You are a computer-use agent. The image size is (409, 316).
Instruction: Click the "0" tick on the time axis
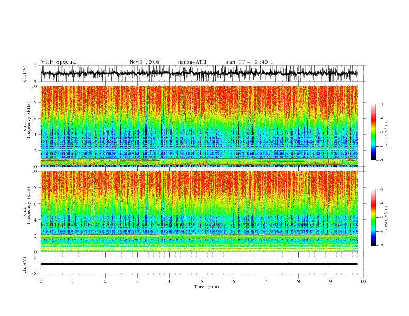point(41,281)
